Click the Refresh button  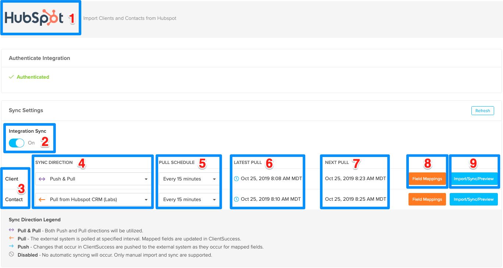(482, 111)
